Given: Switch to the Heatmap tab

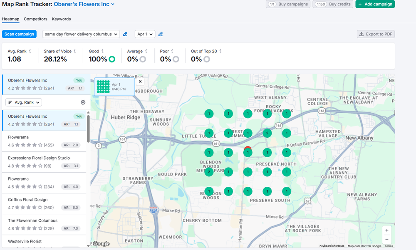Looking at the screenshot, I should [11, 19].
